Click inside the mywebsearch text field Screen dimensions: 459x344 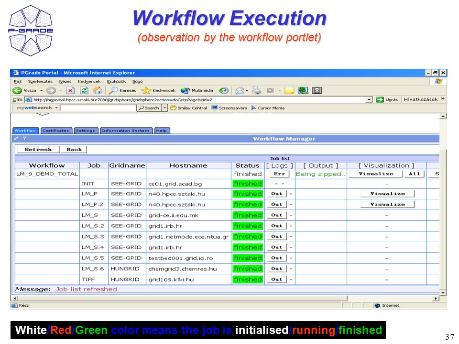tap(98, 108)
